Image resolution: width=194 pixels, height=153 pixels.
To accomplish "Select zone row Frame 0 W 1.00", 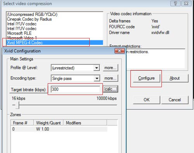I will pyautogui.click(x=59, y=129).
